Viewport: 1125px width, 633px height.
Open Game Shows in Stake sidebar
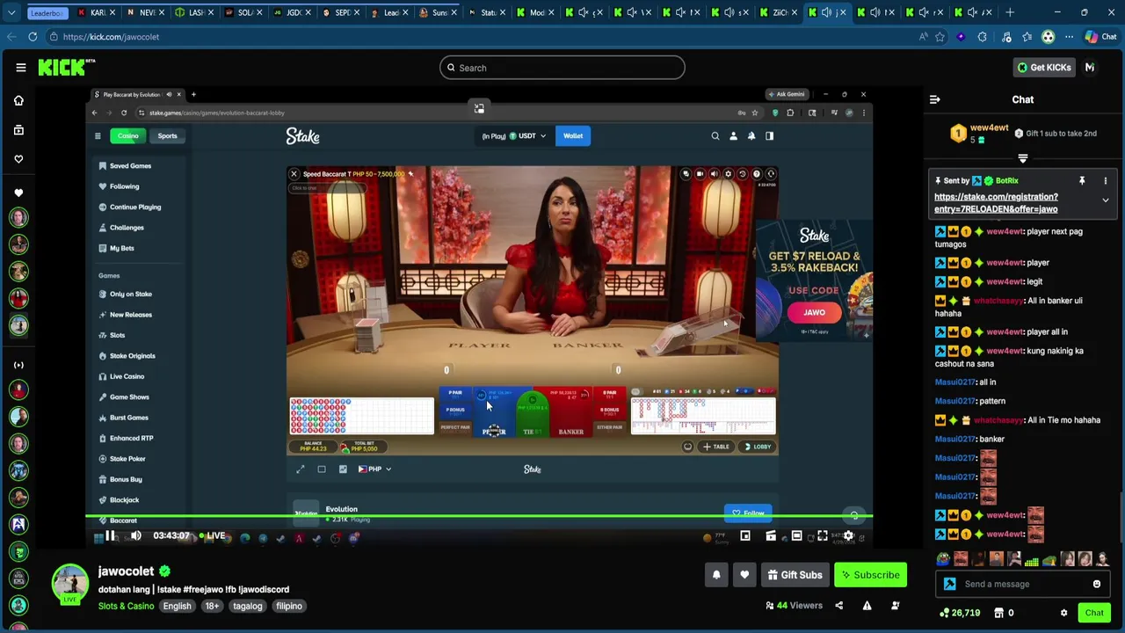point(129,397)
